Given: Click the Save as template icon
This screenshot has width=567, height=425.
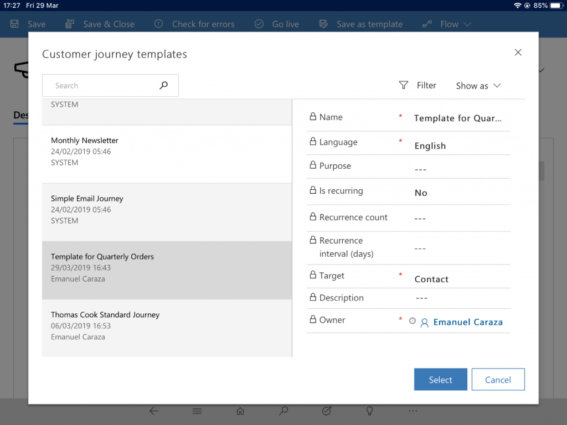Looking at the screenshot, I should [324, 24].
